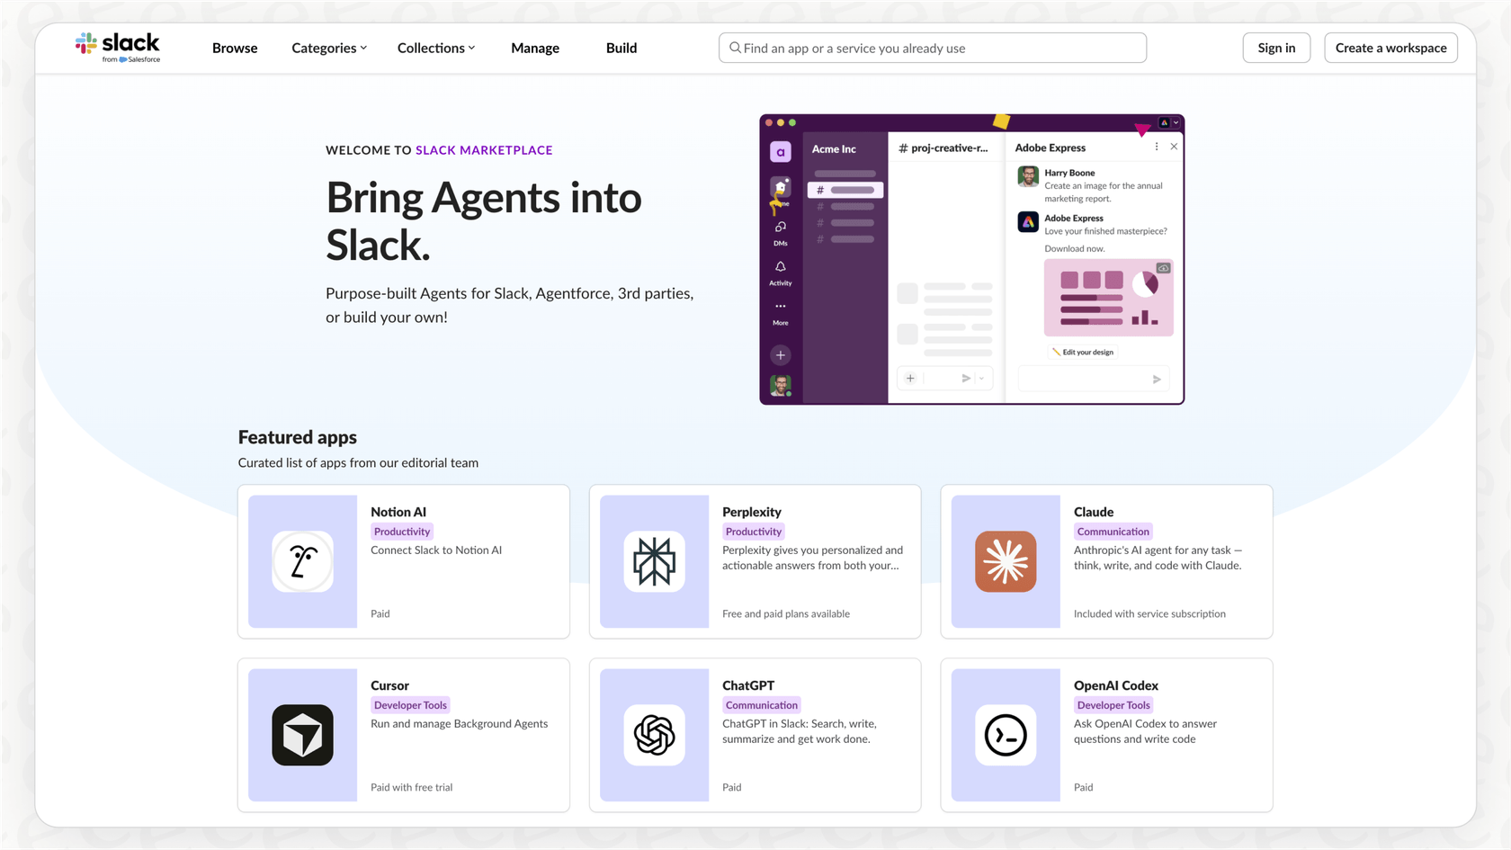Click the Create a workspace button

coord(1390,48)
